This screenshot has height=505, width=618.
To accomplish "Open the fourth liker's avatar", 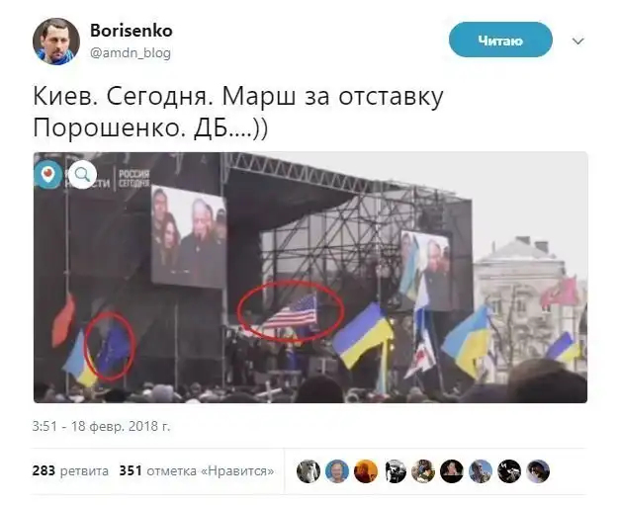I will pos(395,471).
